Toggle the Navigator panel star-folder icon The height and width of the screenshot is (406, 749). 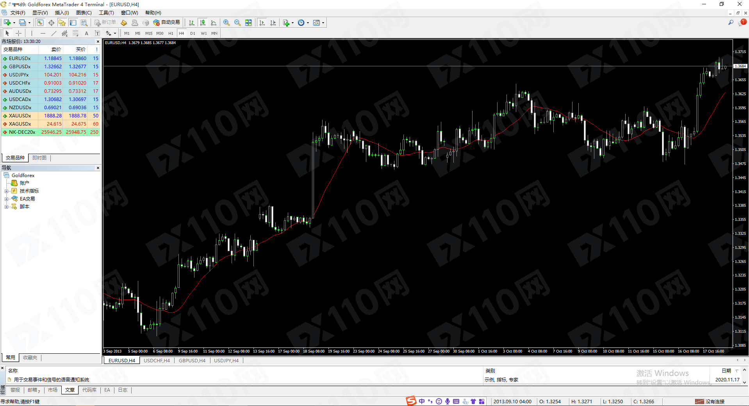point(62,23)
